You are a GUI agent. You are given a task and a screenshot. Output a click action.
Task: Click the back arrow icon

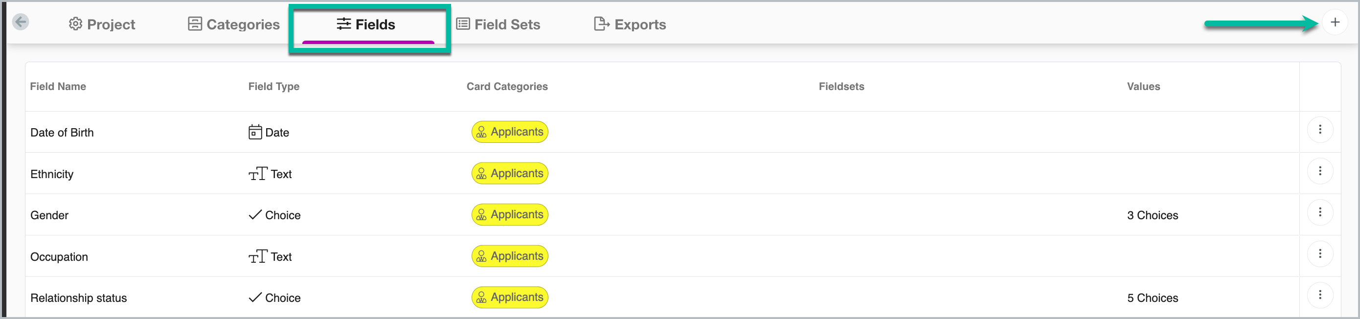click(x=21, y=22)
